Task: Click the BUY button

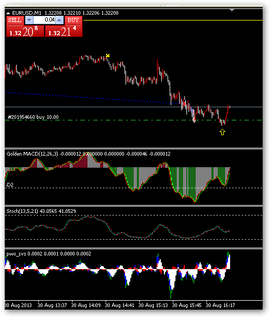Action: coord(74,20)
